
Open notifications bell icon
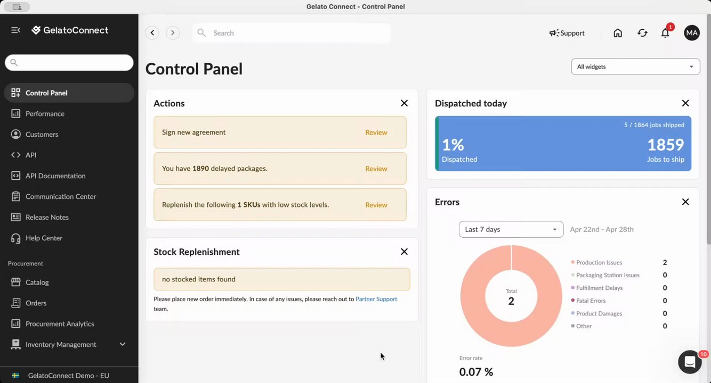665,33
